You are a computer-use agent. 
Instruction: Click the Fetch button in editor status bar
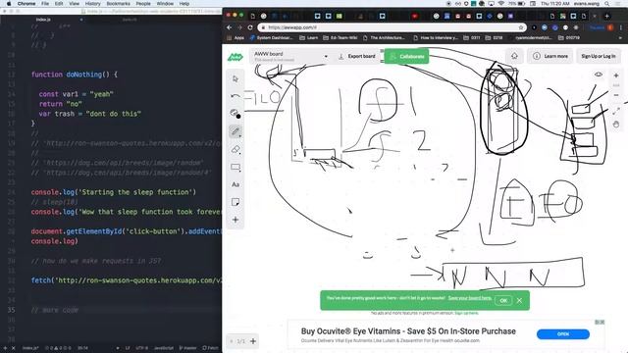coord(210,348)
